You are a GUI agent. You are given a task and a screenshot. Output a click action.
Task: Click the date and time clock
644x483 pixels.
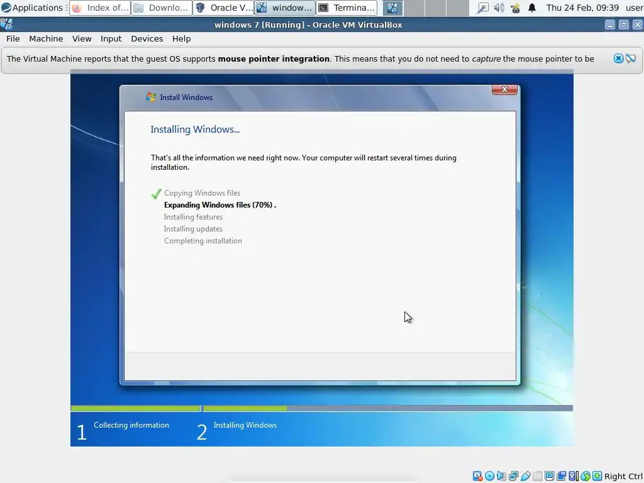tap(582, 8)
